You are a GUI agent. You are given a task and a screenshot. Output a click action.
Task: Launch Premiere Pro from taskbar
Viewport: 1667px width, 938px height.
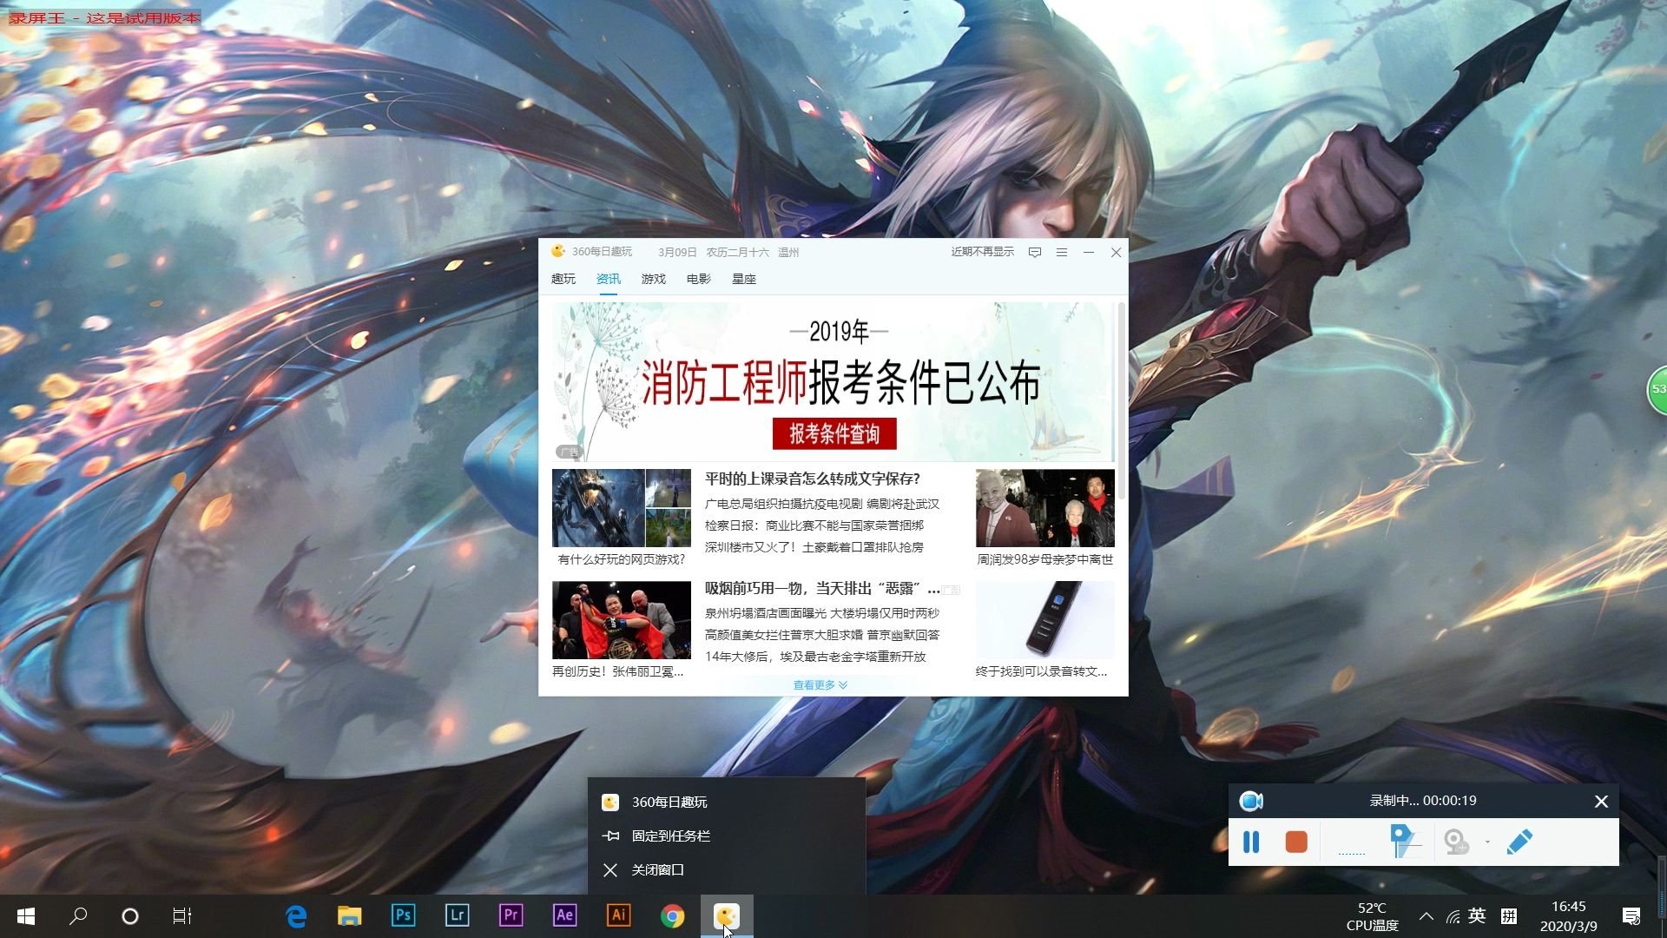point(511,916)
